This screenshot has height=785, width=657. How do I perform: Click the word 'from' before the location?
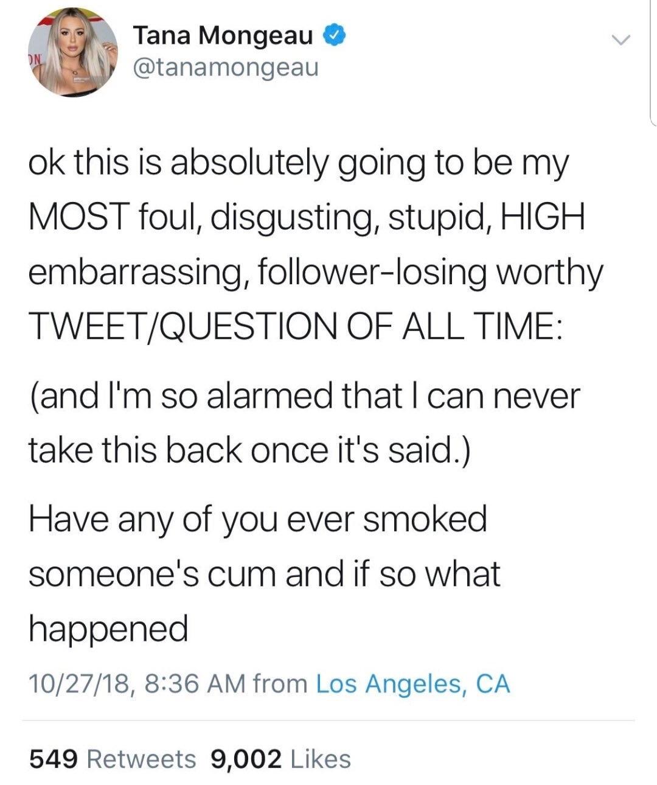[x=280, y=684]
